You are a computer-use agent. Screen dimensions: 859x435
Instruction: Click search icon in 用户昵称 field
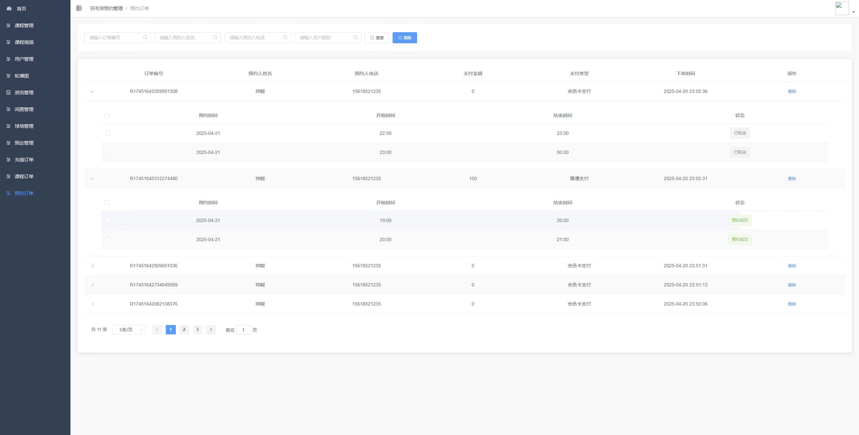[355, 37]
